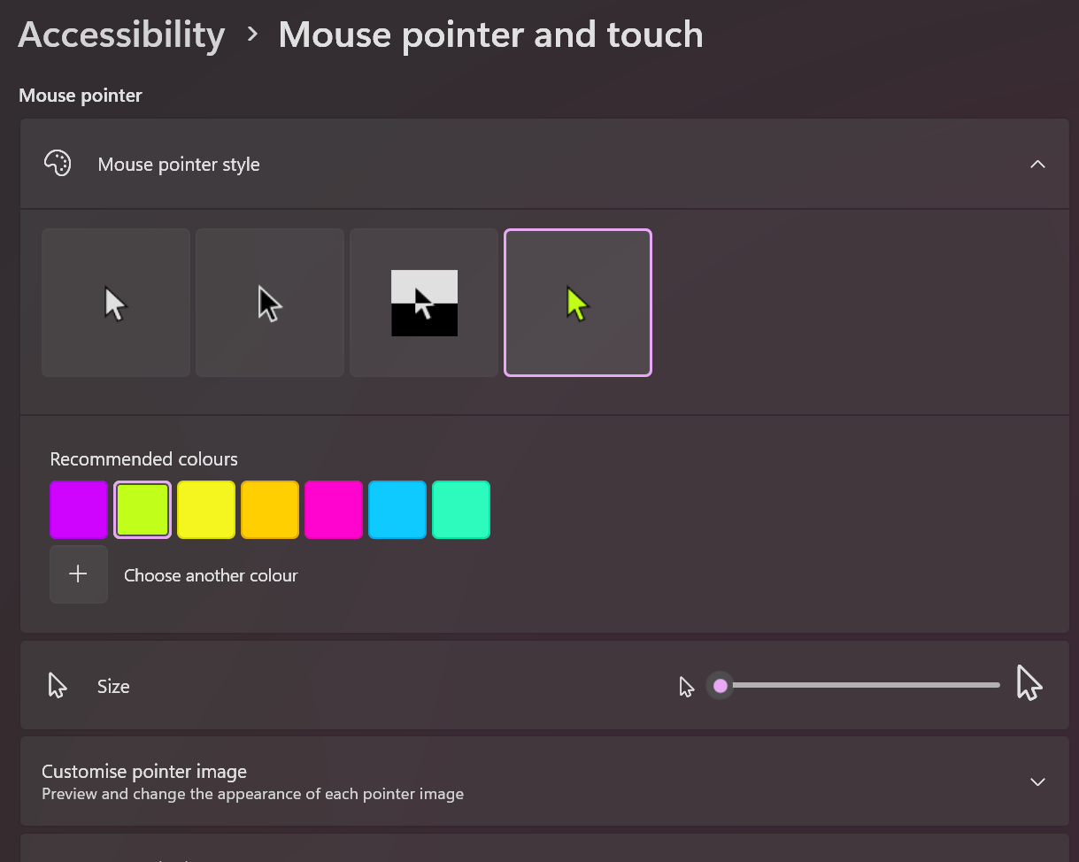Pick the orange-gold recommended colour
Viewport: 1079px width, 862px height.
(x=270, y=510)
